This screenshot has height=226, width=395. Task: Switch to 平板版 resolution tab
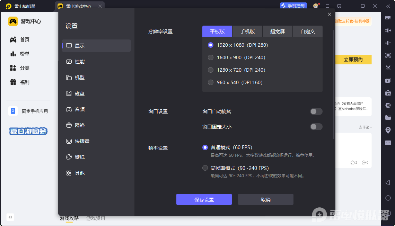tap(217, 31)
